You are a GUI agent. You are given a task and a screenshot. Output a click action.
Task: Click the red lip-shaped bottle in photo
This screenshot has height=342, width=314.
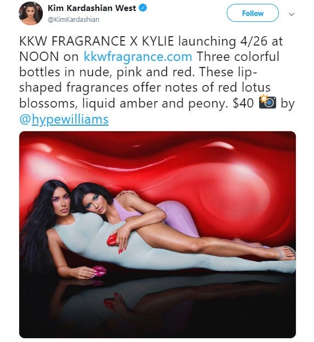pyautogui.click(x=113, y=240)
